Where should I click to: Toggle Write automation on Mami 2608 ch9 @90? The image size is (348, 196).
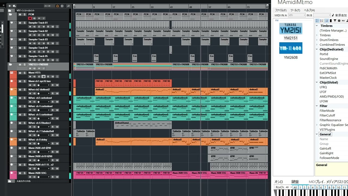tap(57, 152)
